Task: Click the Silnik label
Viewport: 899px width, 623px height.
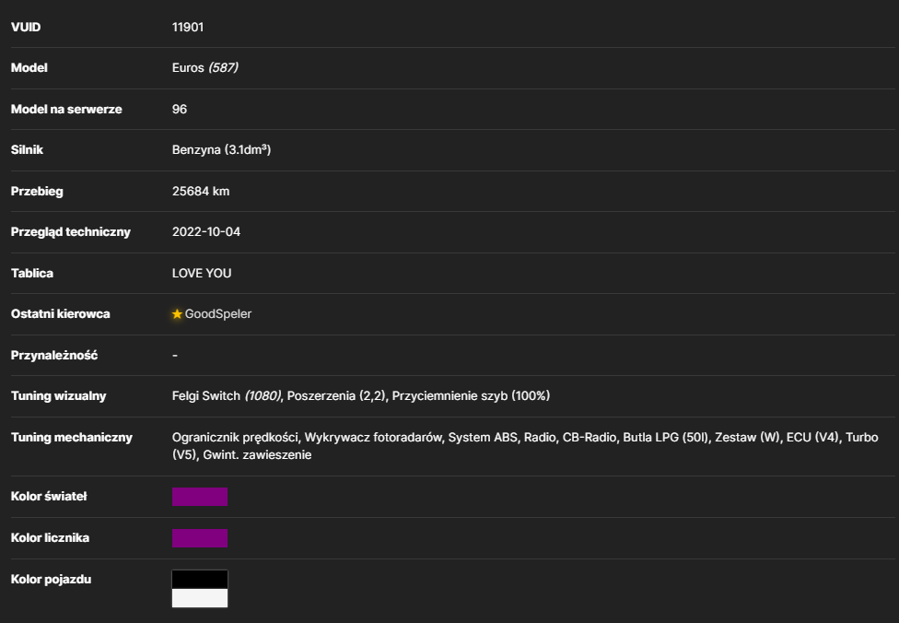Action: pyautogui.click(x=27, y=149)
